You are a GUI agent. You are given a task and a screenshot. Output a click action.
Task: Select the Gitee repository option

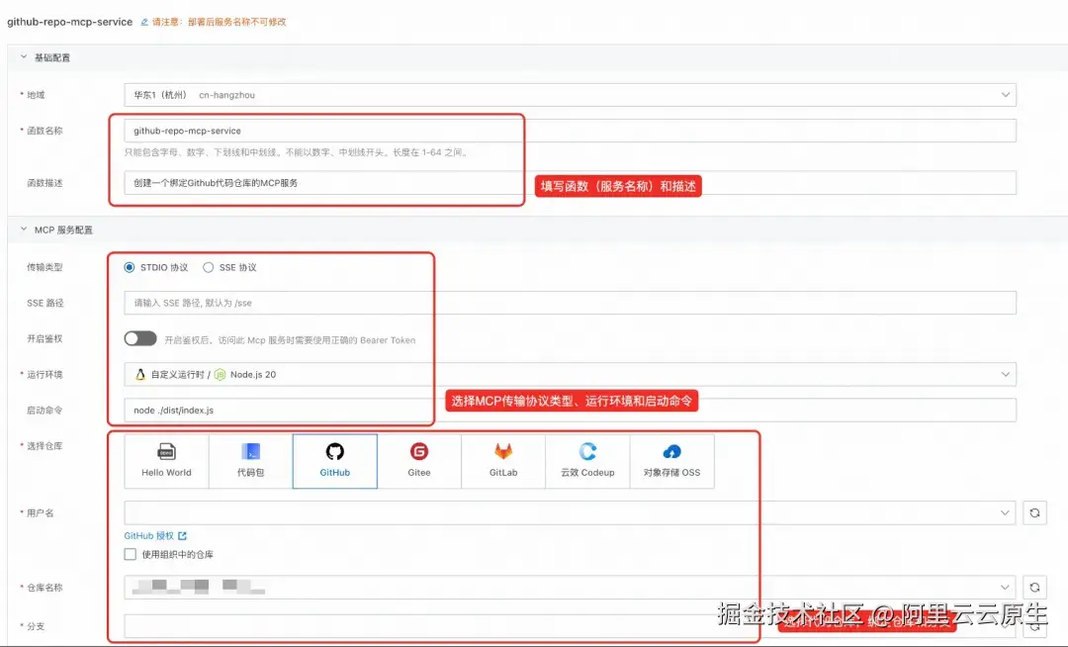[419, 461]
